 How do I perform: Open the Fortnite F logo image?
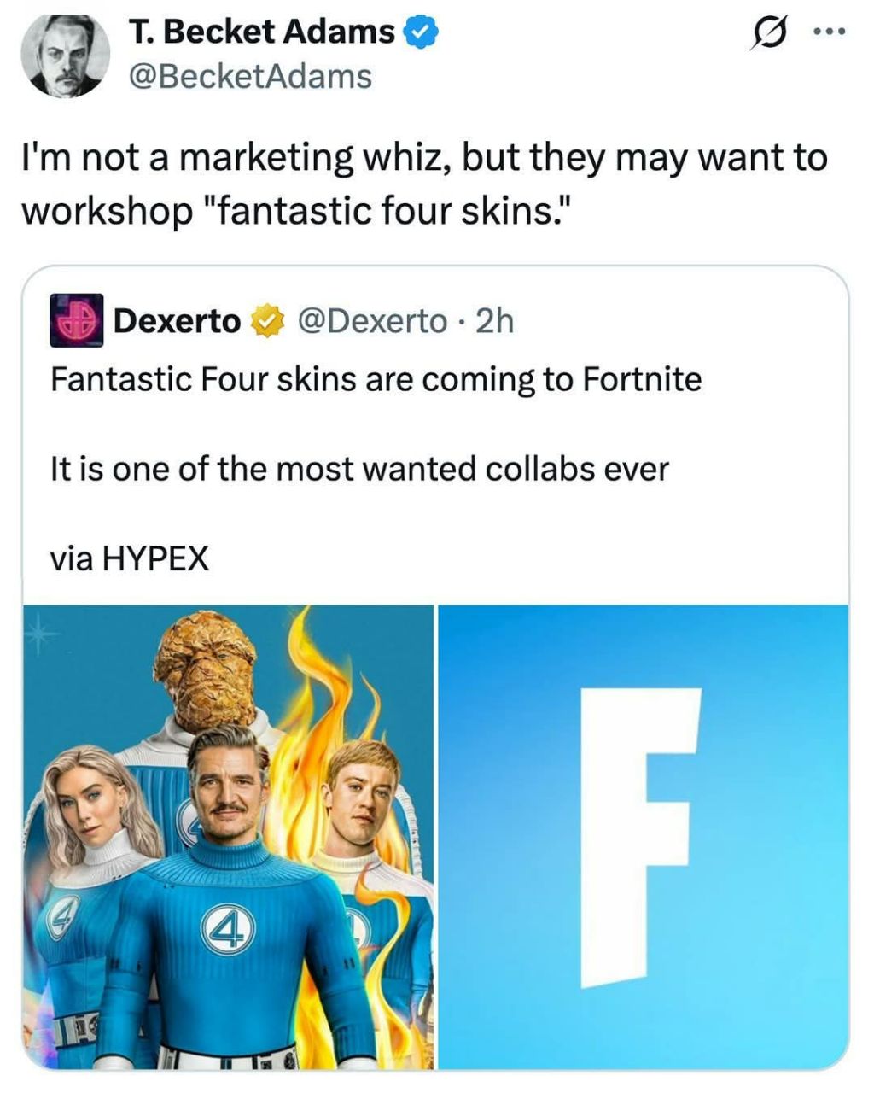point(644,837)
